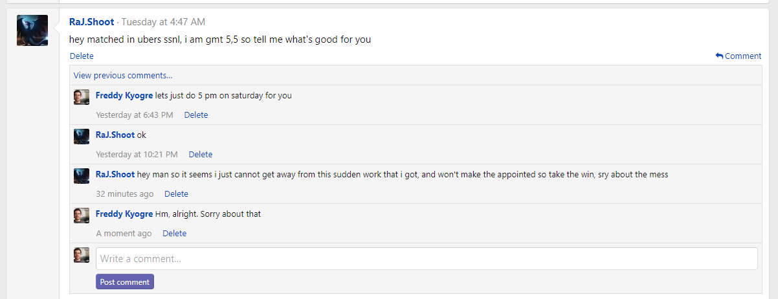Screen dimensions: 778x299
Task: Click the Comment reply arrow icon
Action: coord(719,56)
